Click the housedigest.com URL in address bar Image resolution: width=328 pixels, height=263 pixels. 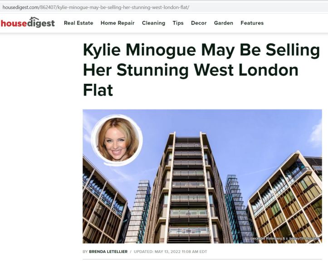point(96,8)
